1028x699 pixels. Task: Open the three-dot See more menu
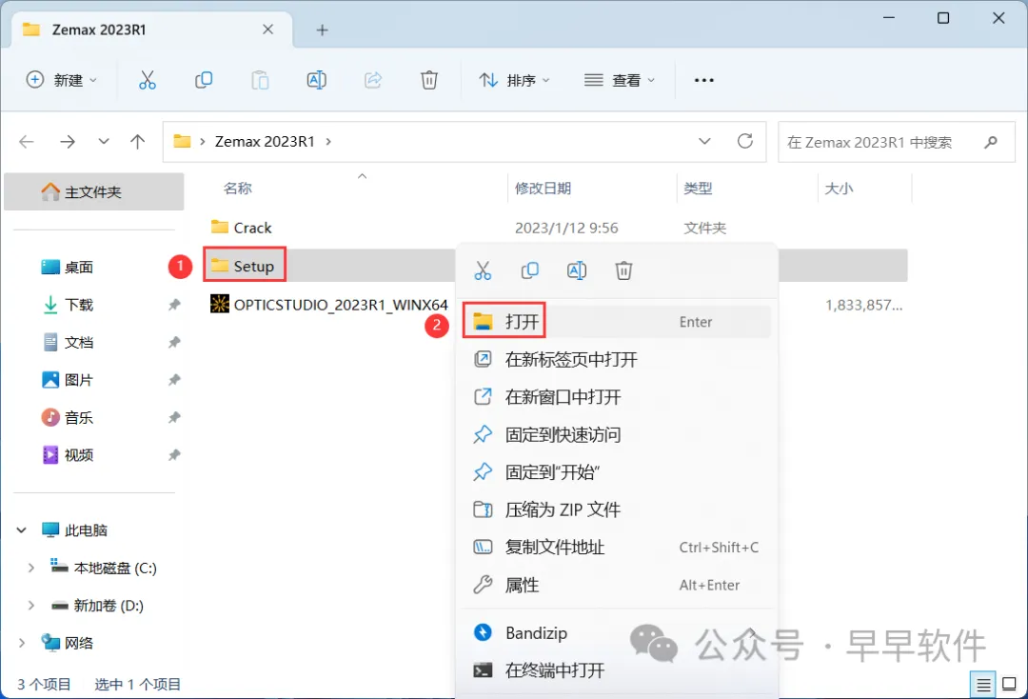(x=704, y=80)
